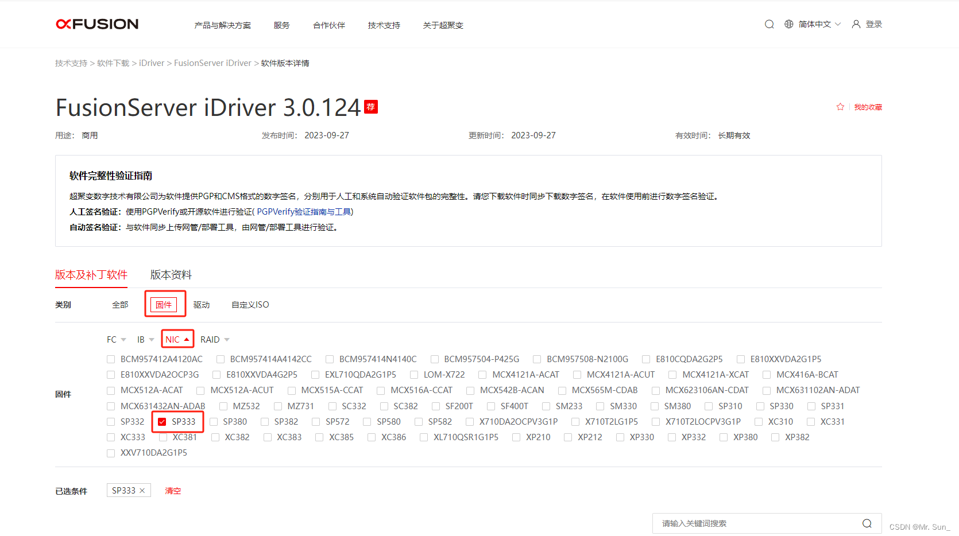
Task: Collapse the NIC firmware group
Action: (x=177, y=340)
